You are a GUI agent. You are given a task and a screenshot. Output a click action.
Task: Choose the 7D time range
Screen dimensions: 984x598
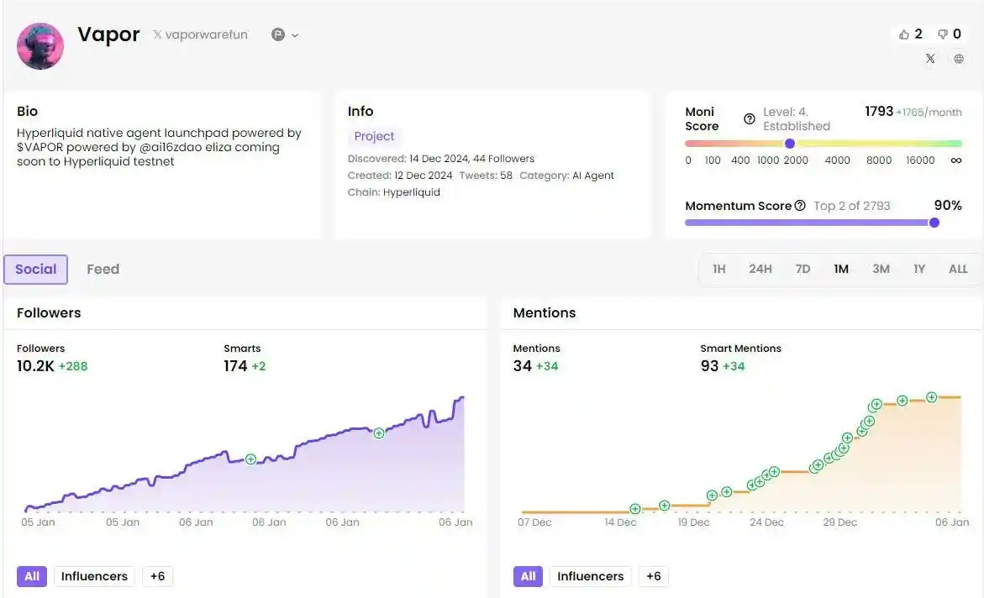(x=802, y=270)
